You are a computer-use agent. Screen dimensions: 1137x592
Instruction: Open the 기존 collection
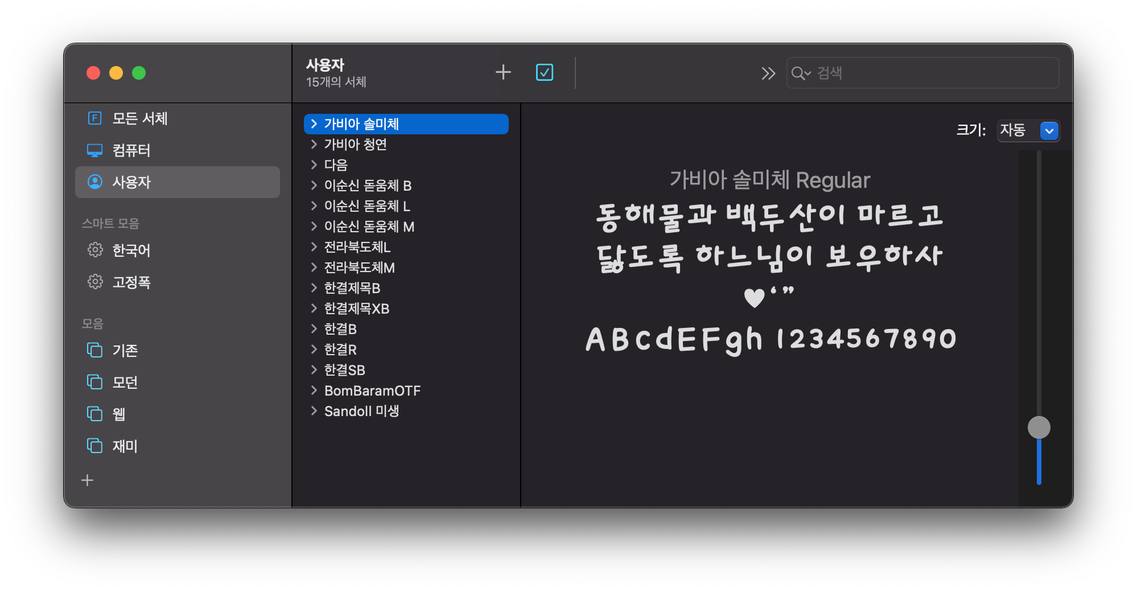[178, 351]
